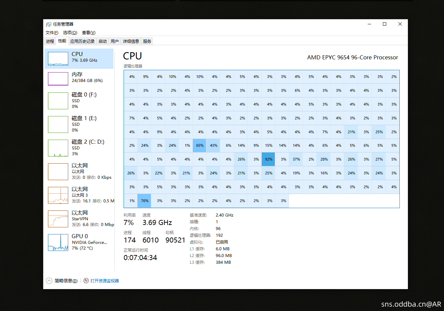Switch to the 进程 tab
Viewport: 444px width, 311px height.
50,41
